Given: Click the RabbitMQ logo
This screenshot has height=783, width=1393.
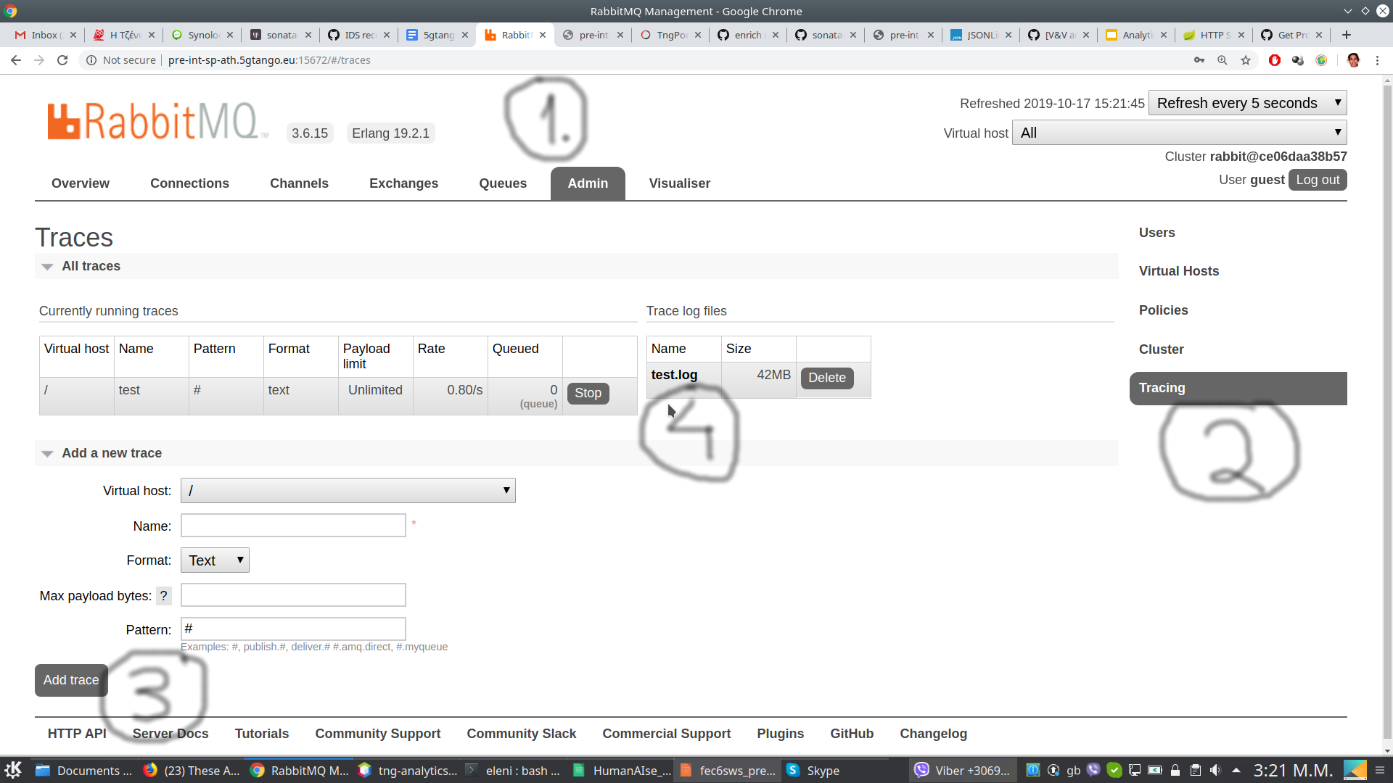Looking at the screenshot, I should pos(157,120).
